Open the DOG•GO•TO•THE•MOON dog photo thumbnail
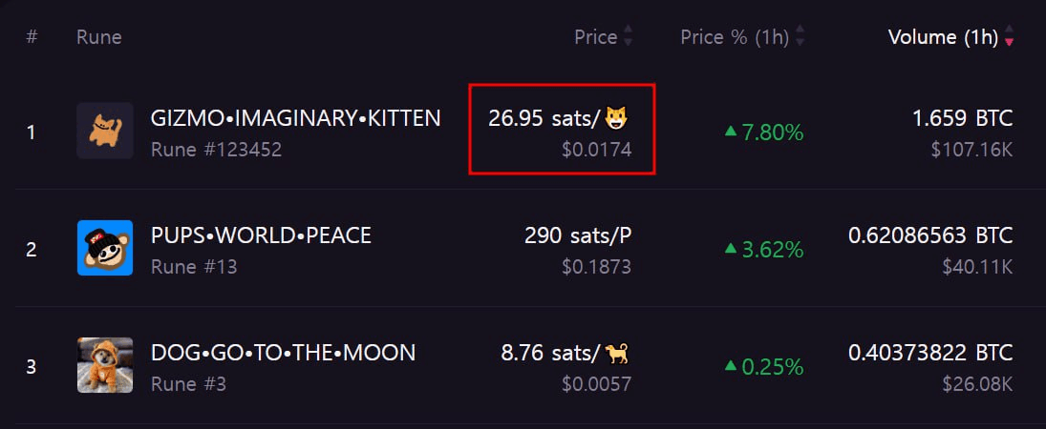Image resolution: width=1046 pixels, height=429 pixels. tap(105, 365)
